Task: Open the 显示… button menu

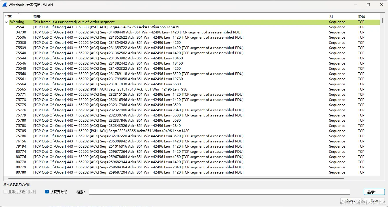Action: point(374,192)
